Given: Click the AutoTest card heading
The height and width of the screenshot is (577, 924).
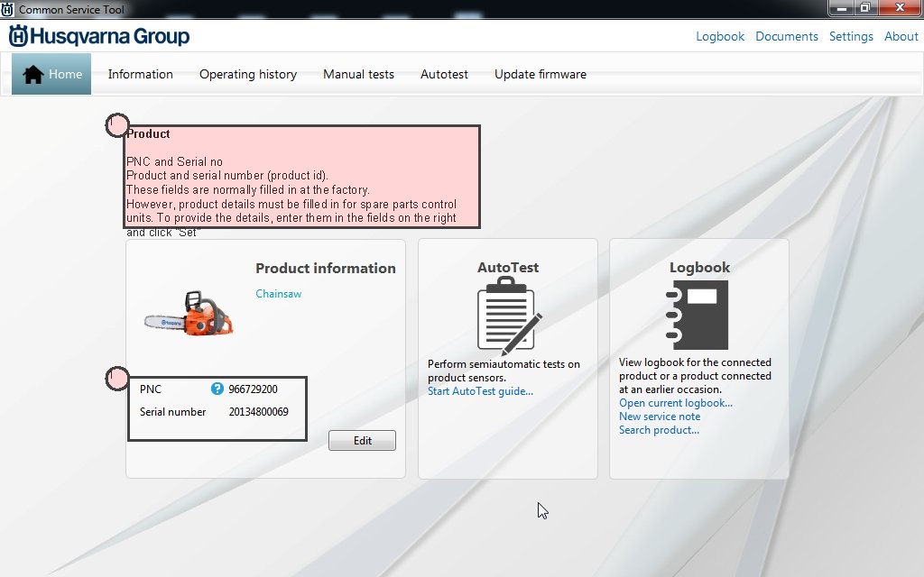Looking at the screenshot, I should click(508, 267).
